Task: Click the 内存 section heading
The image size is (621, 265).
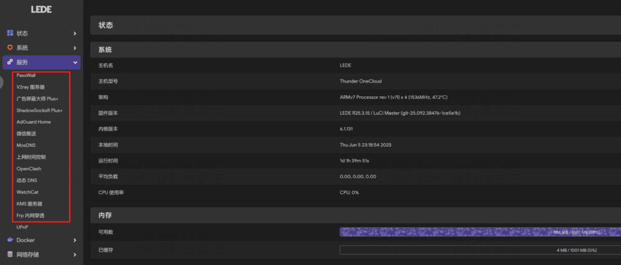Action: (x=105, y=215)
